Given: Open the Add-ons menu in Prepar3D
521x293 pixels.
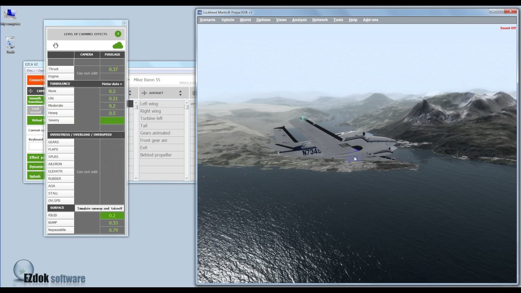Looking at the screenshot, I should 370,20.
